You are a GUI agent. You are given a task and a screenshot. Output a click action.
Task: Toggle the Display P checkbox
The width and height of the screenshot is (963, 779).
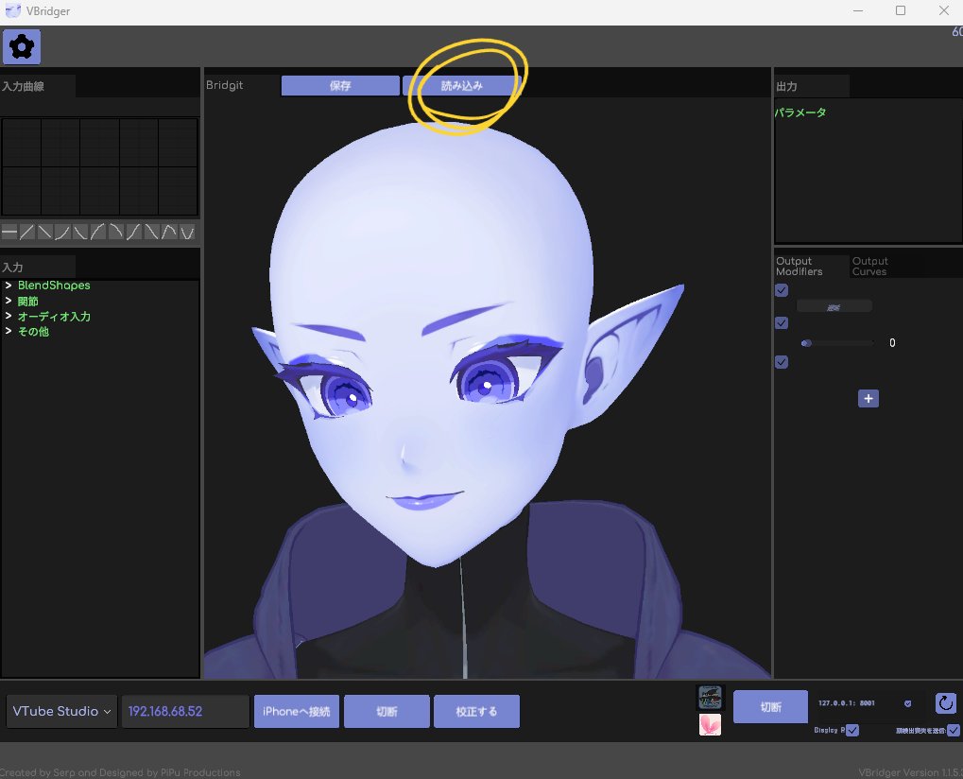pos(851,730)
